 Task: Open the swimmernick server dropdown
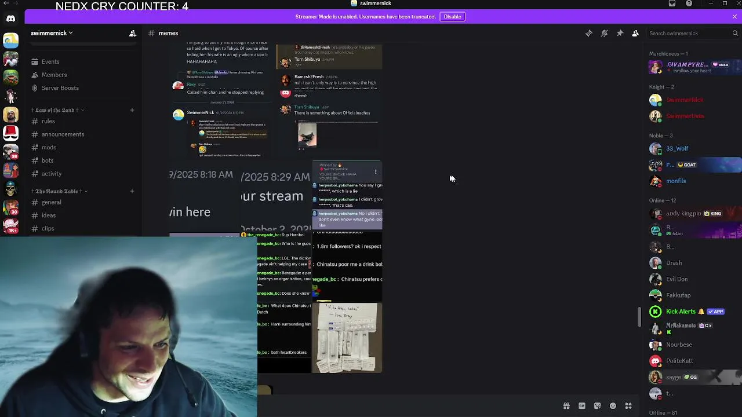[x=52, y=33]
